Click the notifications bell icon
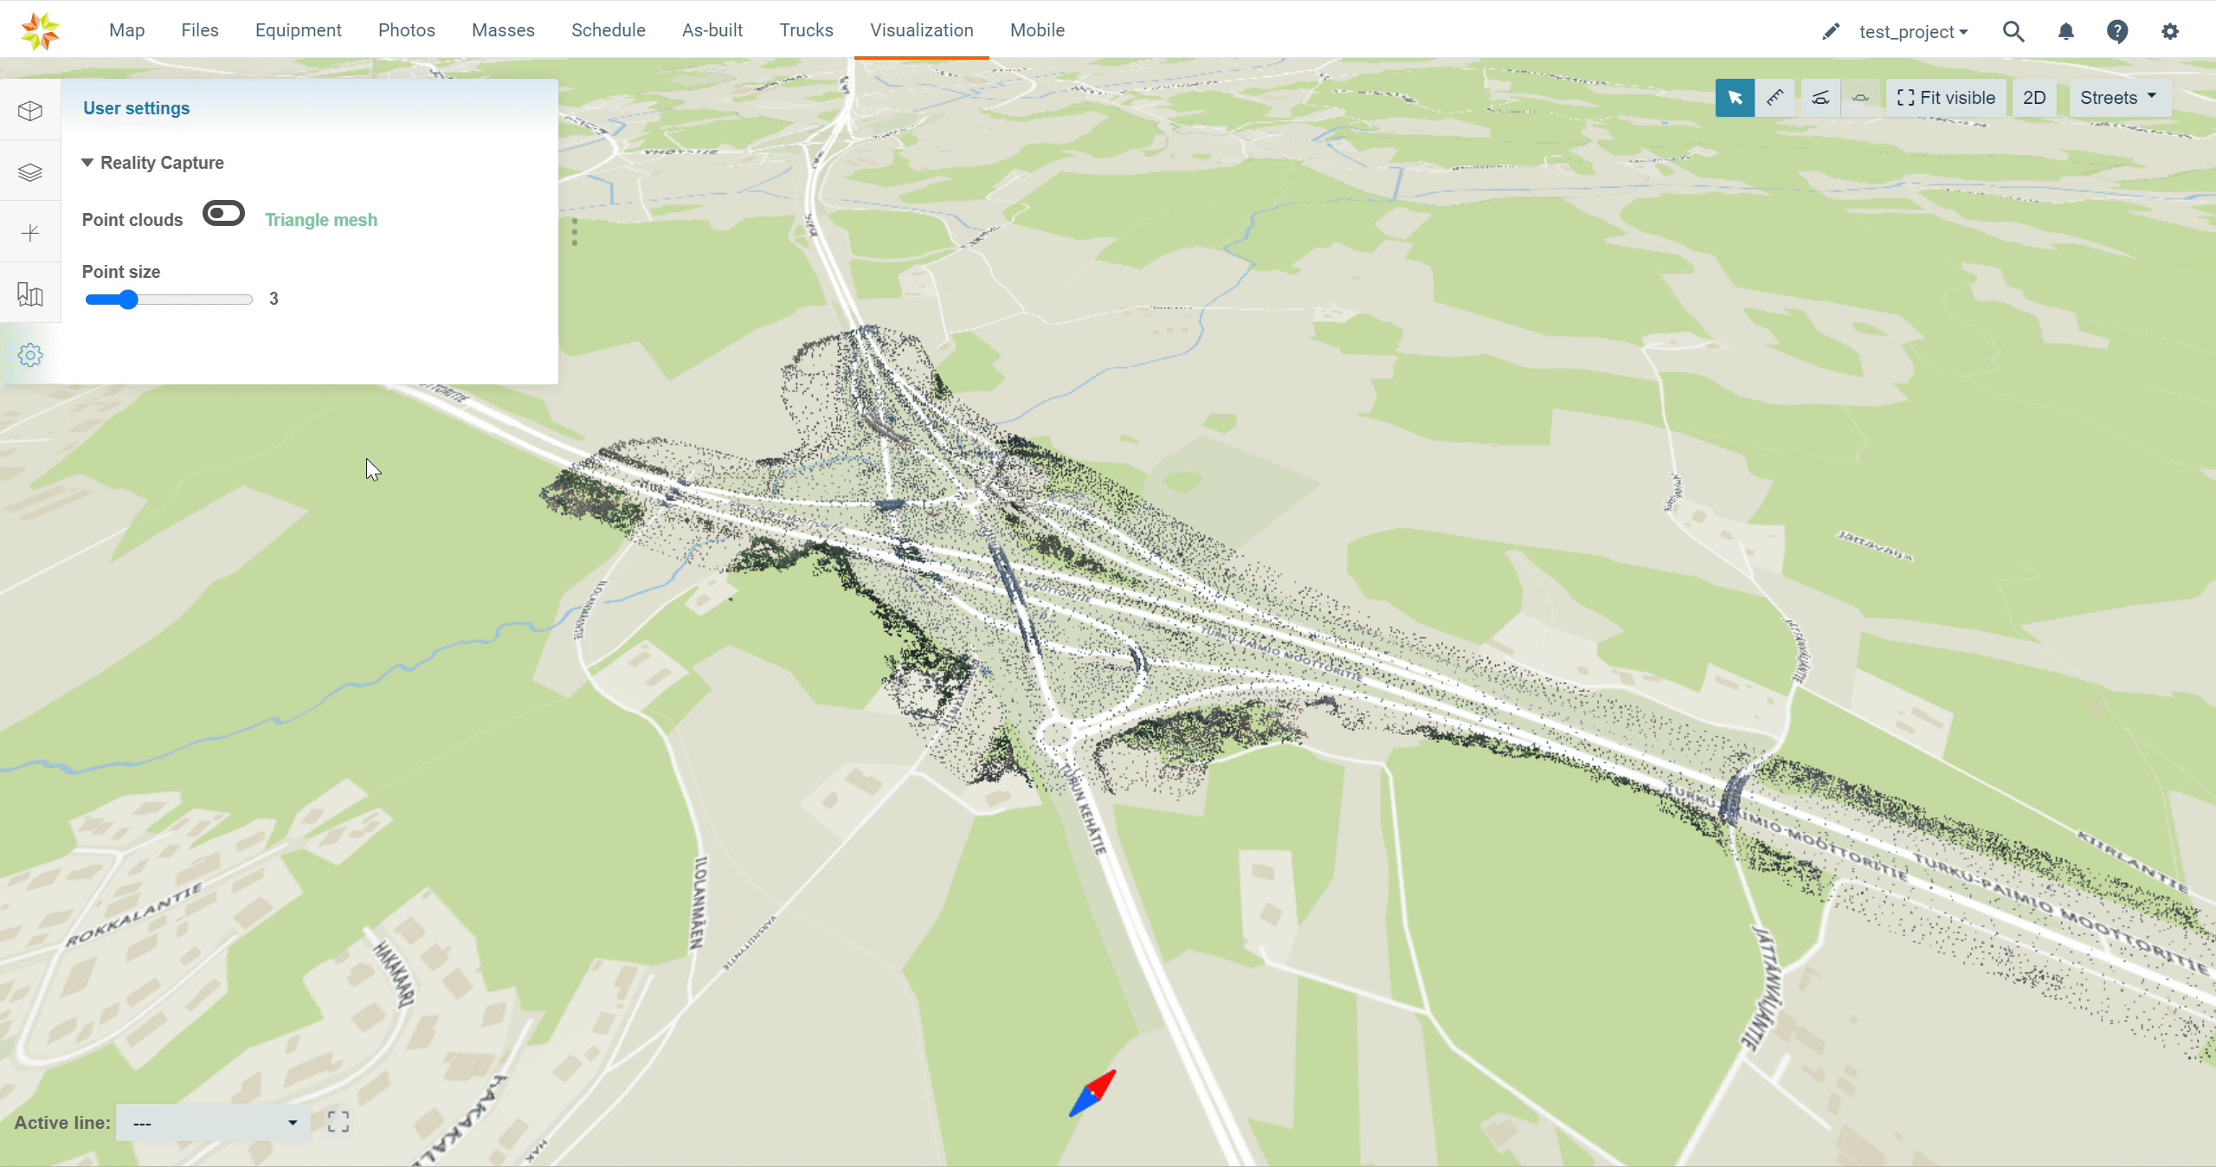Viewport: 2216px width, 1167px height. point(2065,32)
